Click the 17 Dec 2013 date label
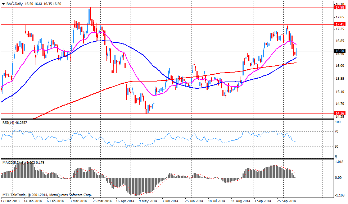This screenshot has height=204, width=348. coord(10,201)
